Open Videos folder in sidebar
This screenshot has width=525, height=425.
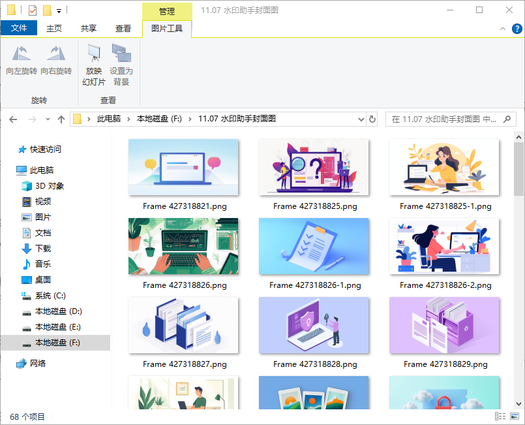tap(37, 202)
